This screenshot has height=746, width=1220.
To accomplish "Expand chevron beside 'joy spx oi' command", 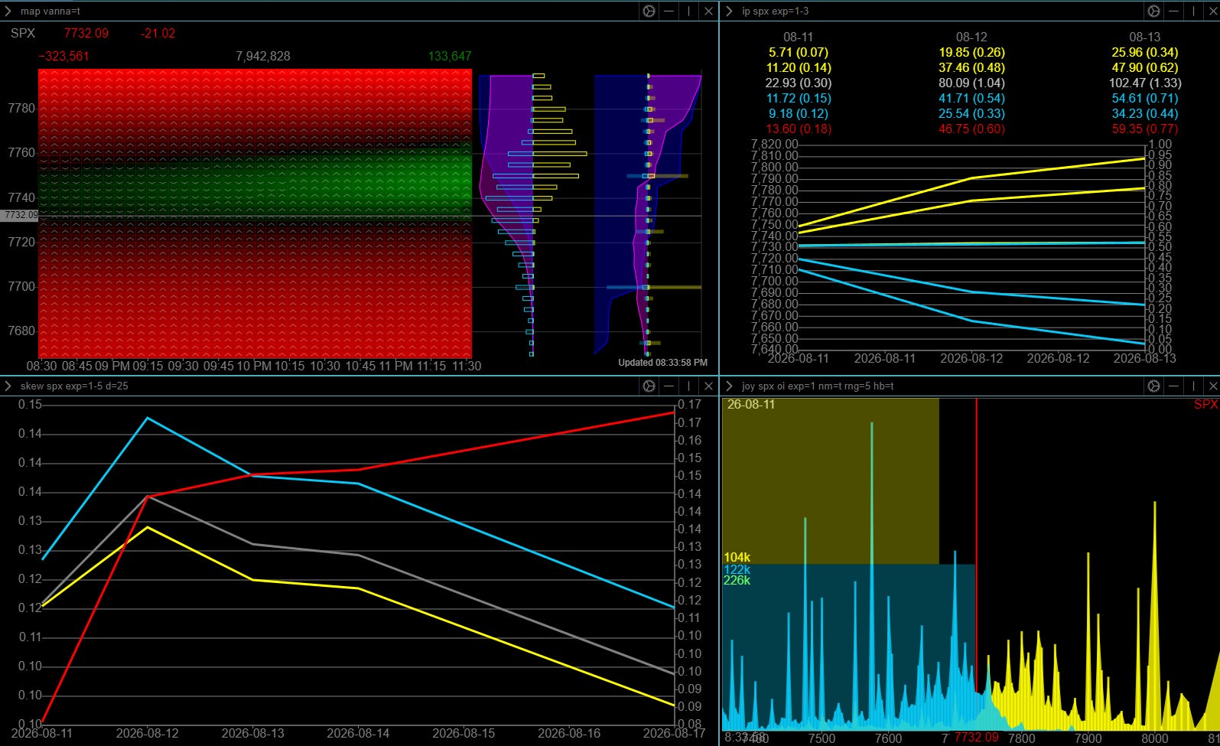I will tap(728, 386).
